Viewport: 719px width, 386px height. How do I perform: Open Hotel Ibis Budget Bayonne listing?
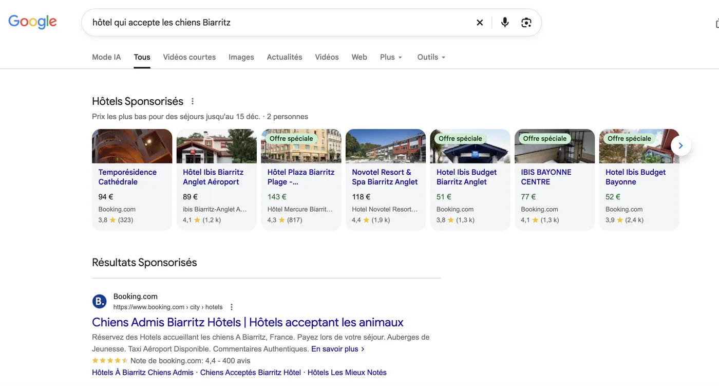point(639,179)
